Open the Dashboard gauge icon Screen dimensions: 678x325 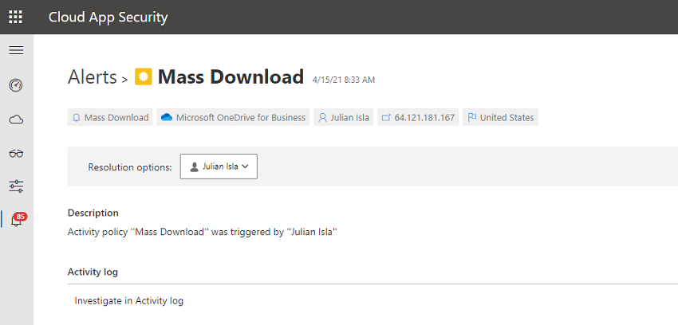tap(16, 85)
